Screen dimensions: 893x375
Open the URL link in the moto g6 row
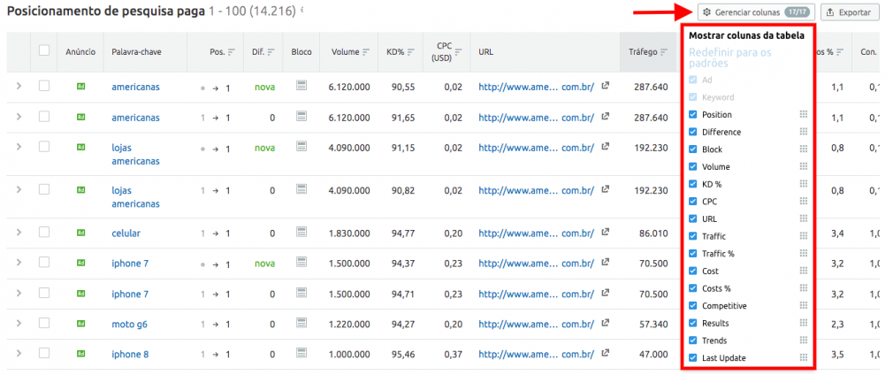536,325
